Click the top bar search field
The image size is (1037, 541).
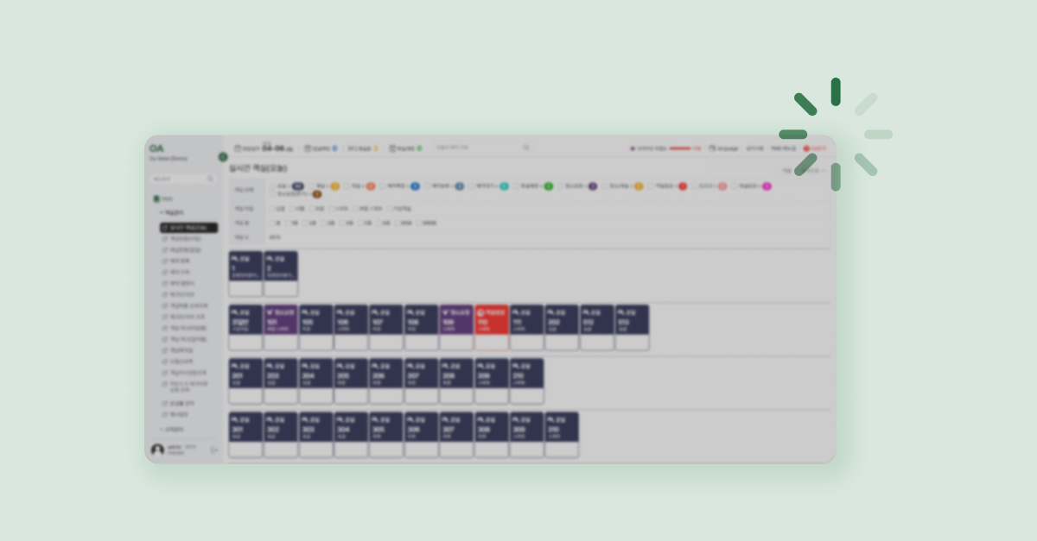(481, 148)
